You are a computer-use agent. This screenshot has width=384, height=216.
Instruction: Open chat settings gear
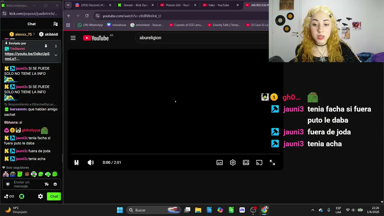tap(40, 196)
